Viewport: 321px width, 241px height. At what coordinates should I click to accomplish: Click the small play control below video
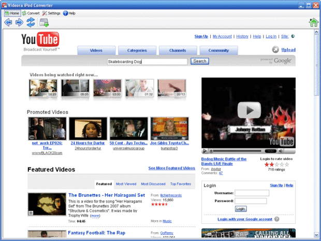click(x=205, y=151)
